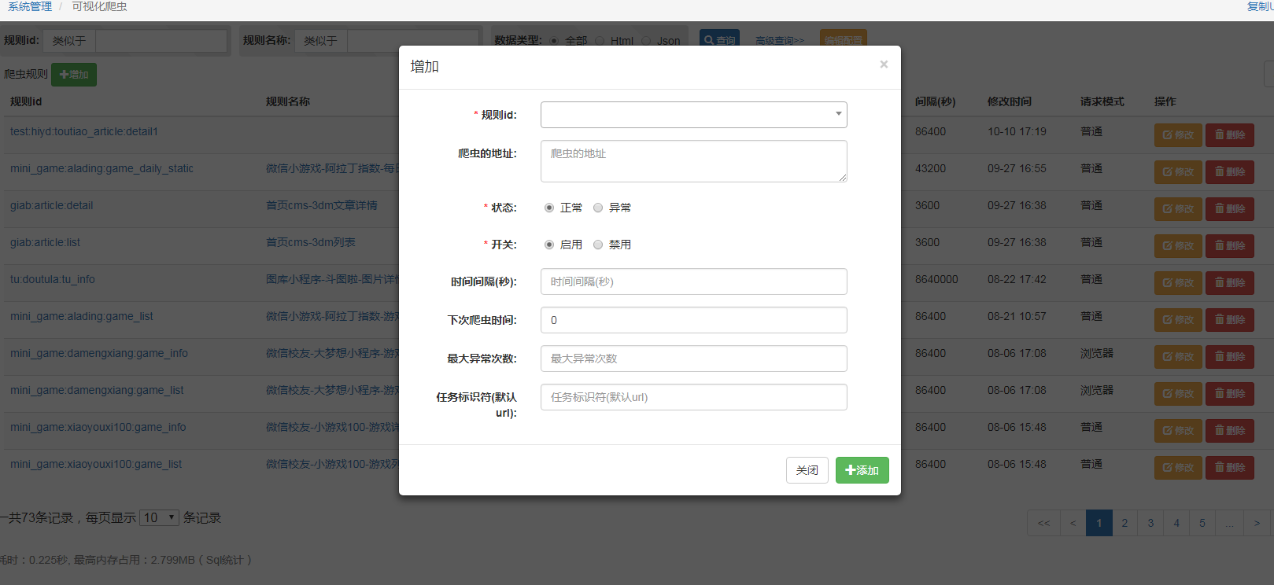Screen dimensions: 1274x585
Task: Click 修改 for tu:doutula:tu_info row
Action: click(x=1178, y=283)
